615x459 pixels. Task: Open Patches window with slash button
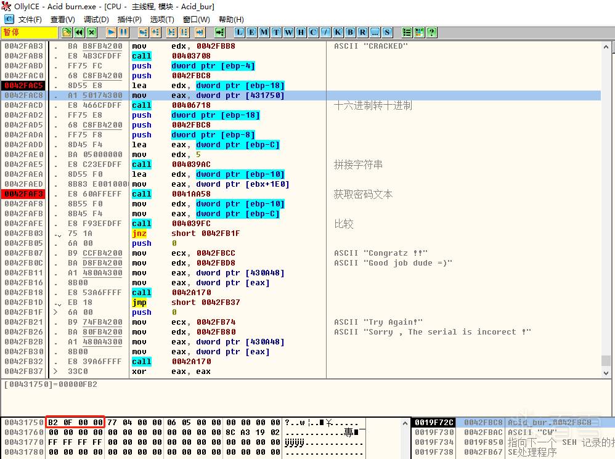325,33
